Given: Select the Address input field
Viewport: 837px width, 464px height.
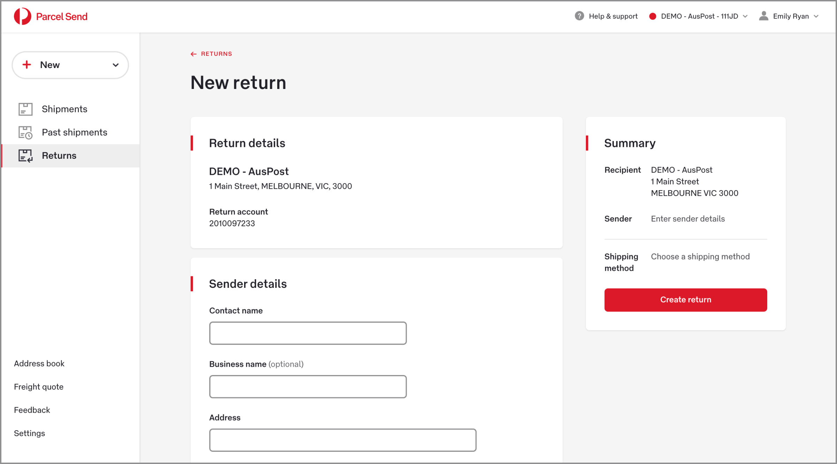Looking at the screenshot, I should coord(343,440).
